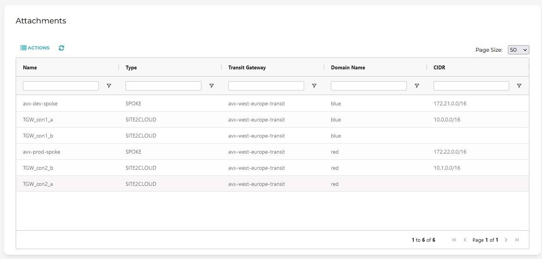Focus the Transit Gateway filter input field
The image size is (542, 259).
pyautogui.click(x=266, y=86)
